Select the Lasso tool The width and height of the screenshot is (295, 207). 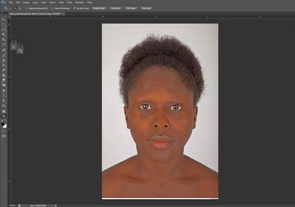coord(3,30)
